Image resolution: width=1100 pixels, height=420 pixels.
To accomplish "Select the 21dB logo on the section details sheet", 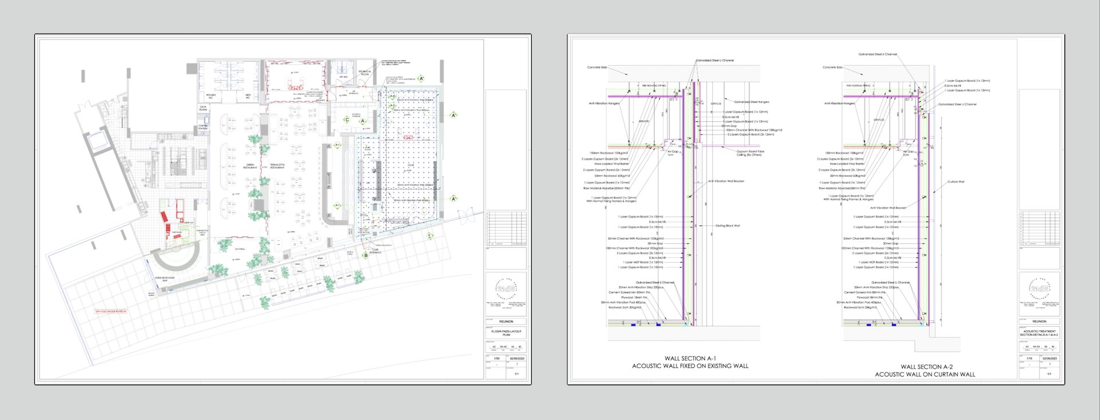I will 1039,288.
